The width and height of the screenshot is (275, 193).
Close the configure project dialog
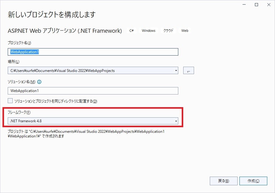(269, 5)
